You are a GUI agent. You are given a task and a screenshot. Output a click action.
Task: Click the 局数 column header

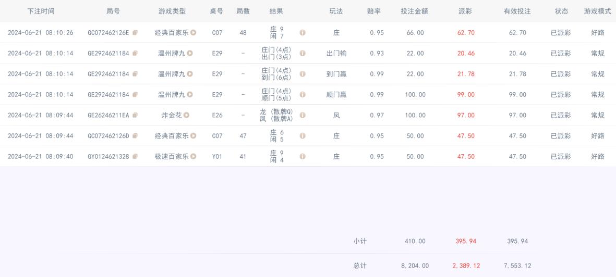(243, 11)
